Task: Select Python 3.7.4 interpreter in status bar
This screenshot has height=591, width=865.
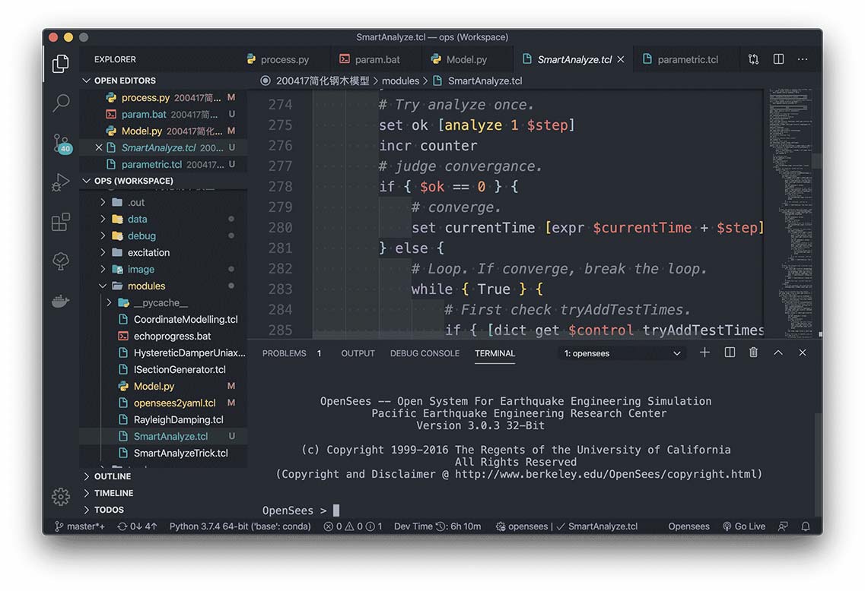Action: point(240,526)
